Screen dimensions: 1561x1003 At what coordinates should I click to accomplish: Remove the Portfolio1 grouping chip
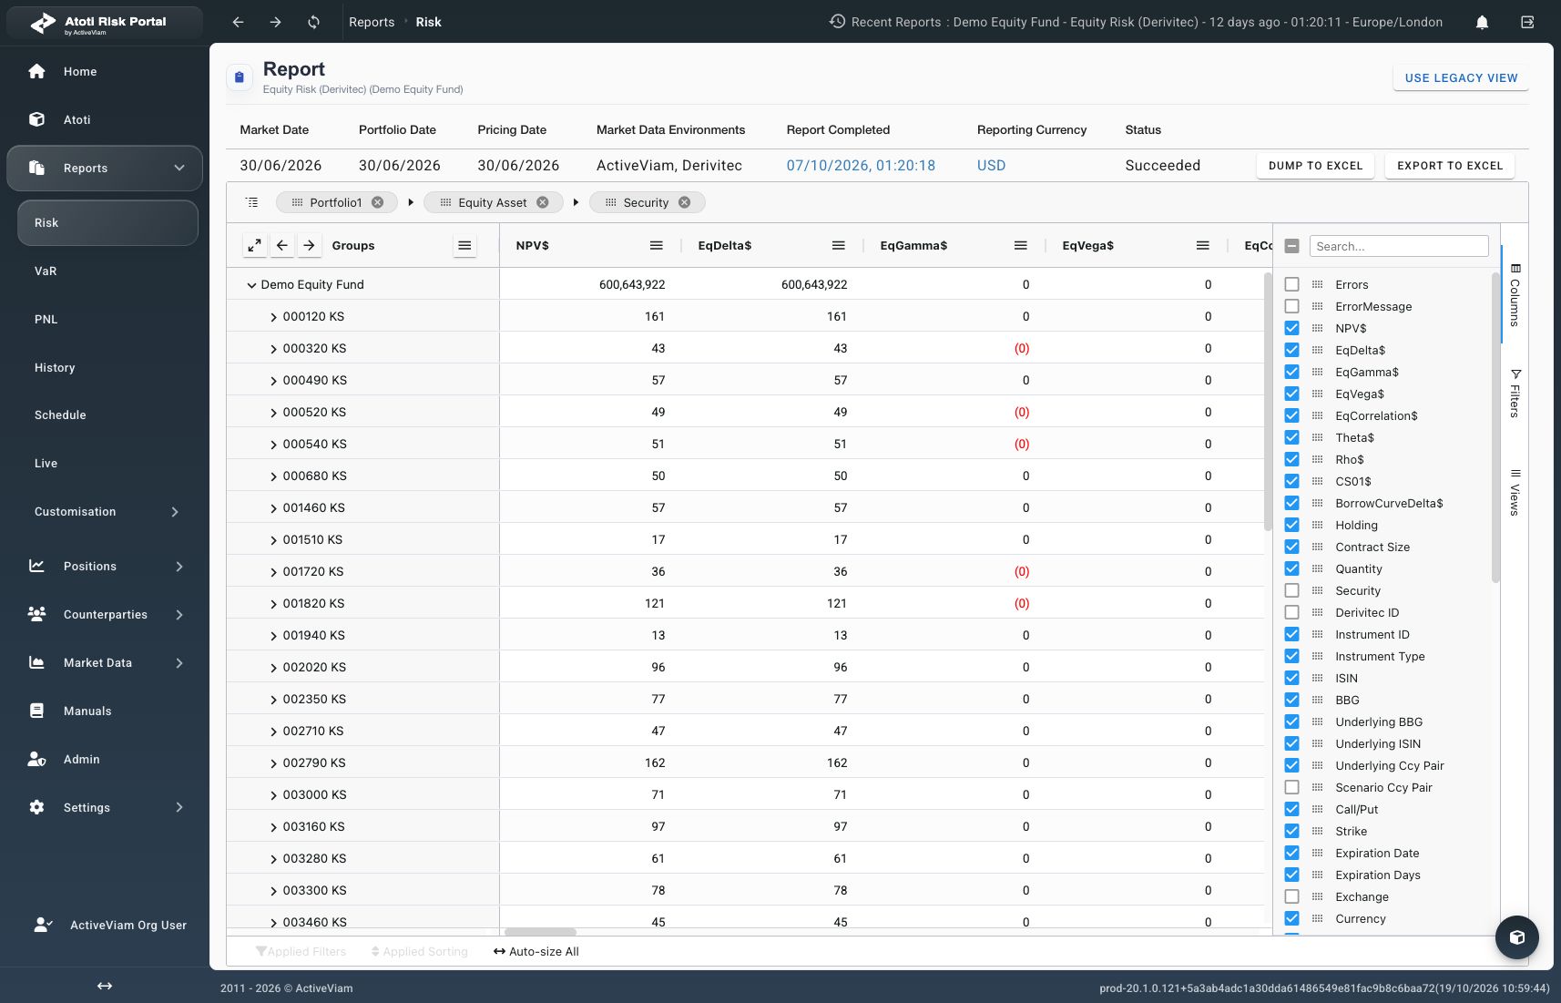(377, 202)
